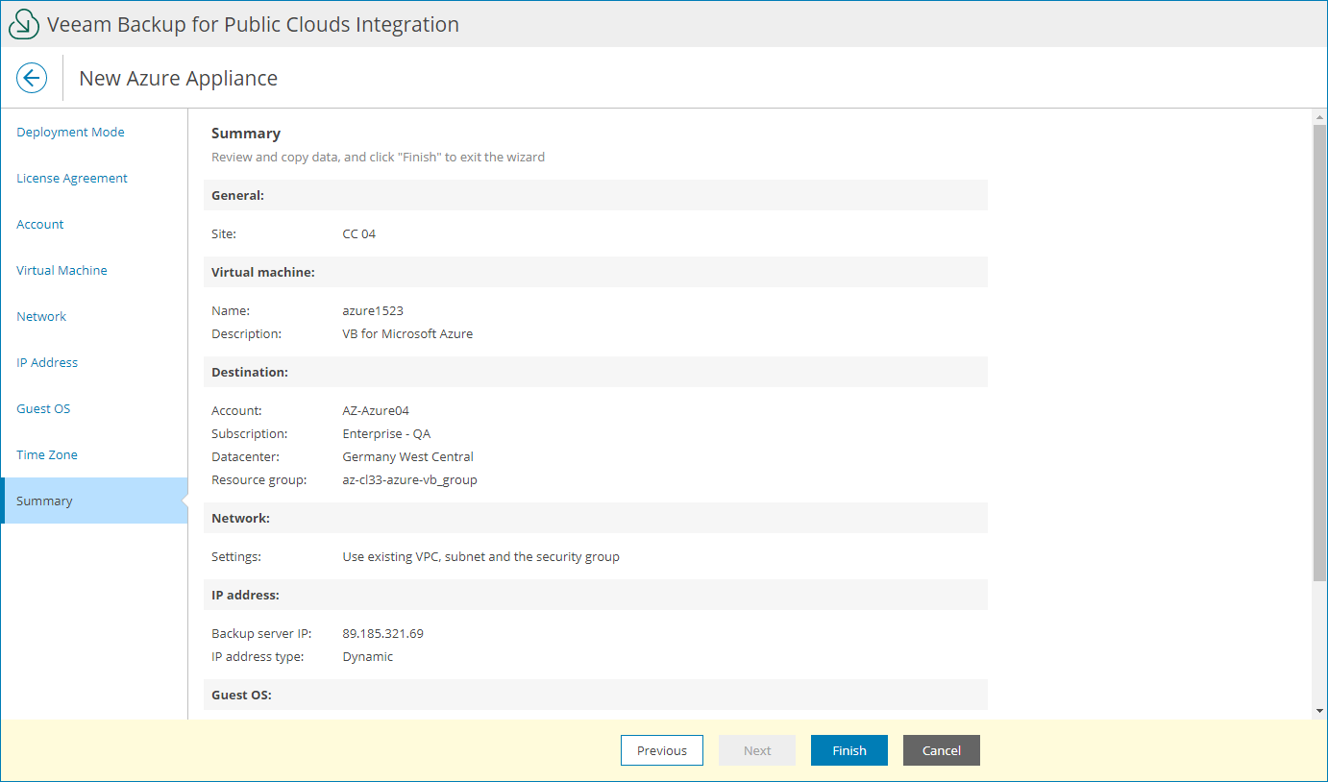The height and width of the screenshot is (782, 1328).
Task: Click the Finish button
Action: tap(848, 750)
